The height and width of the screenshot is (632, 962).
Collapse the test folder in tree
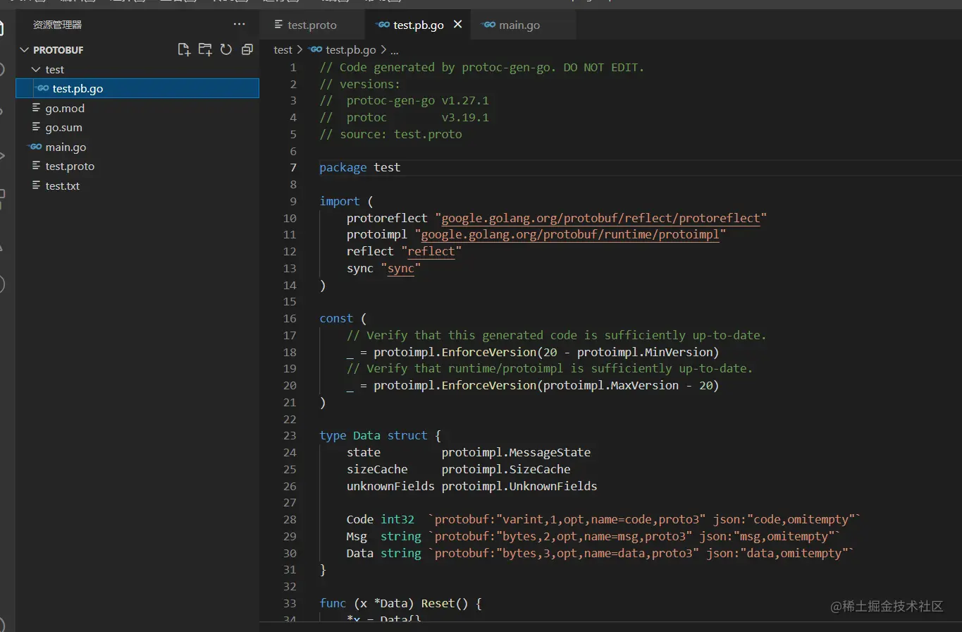coord(36,70)
